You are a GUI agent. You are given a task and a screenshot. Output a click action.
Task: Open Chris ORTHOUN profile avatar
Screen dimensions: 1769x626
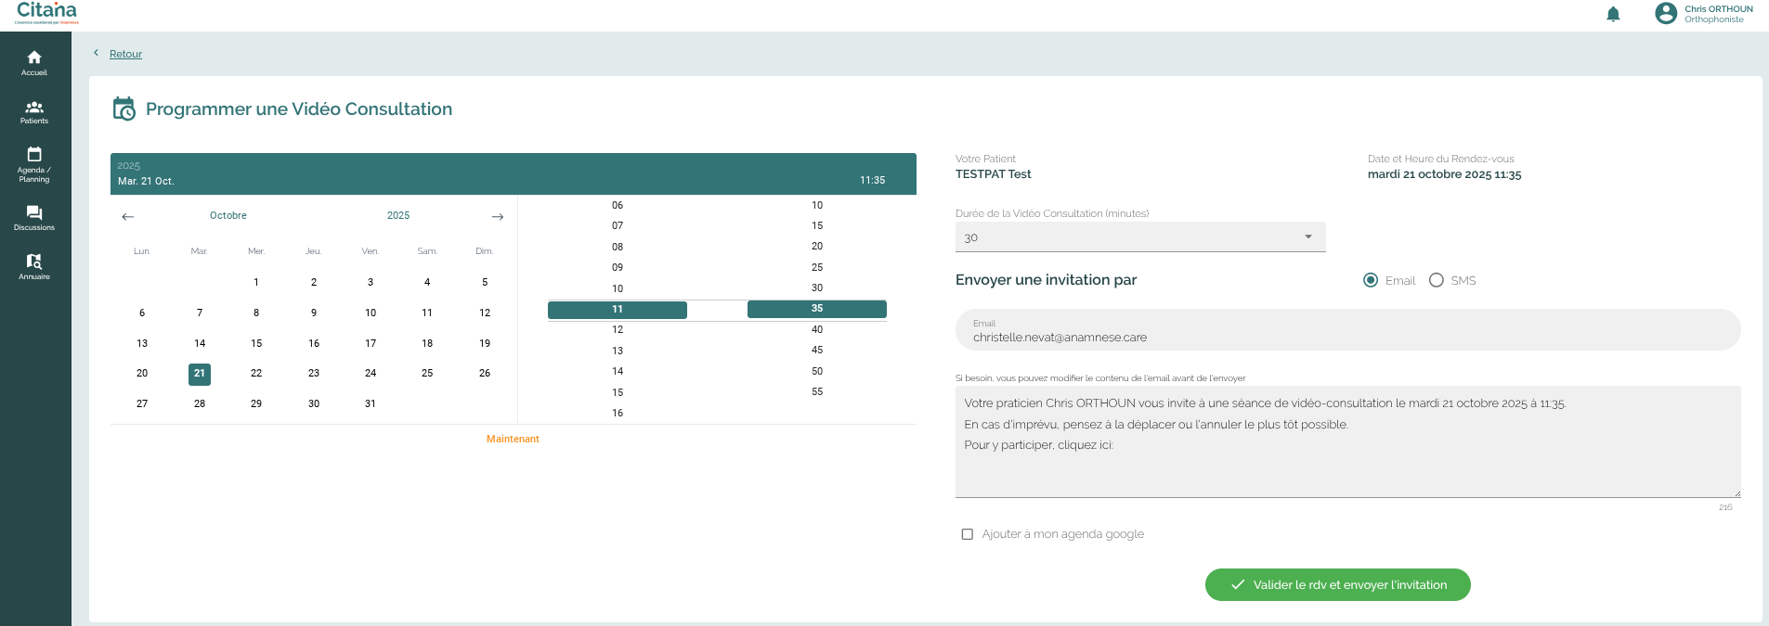coord(1666,13)
